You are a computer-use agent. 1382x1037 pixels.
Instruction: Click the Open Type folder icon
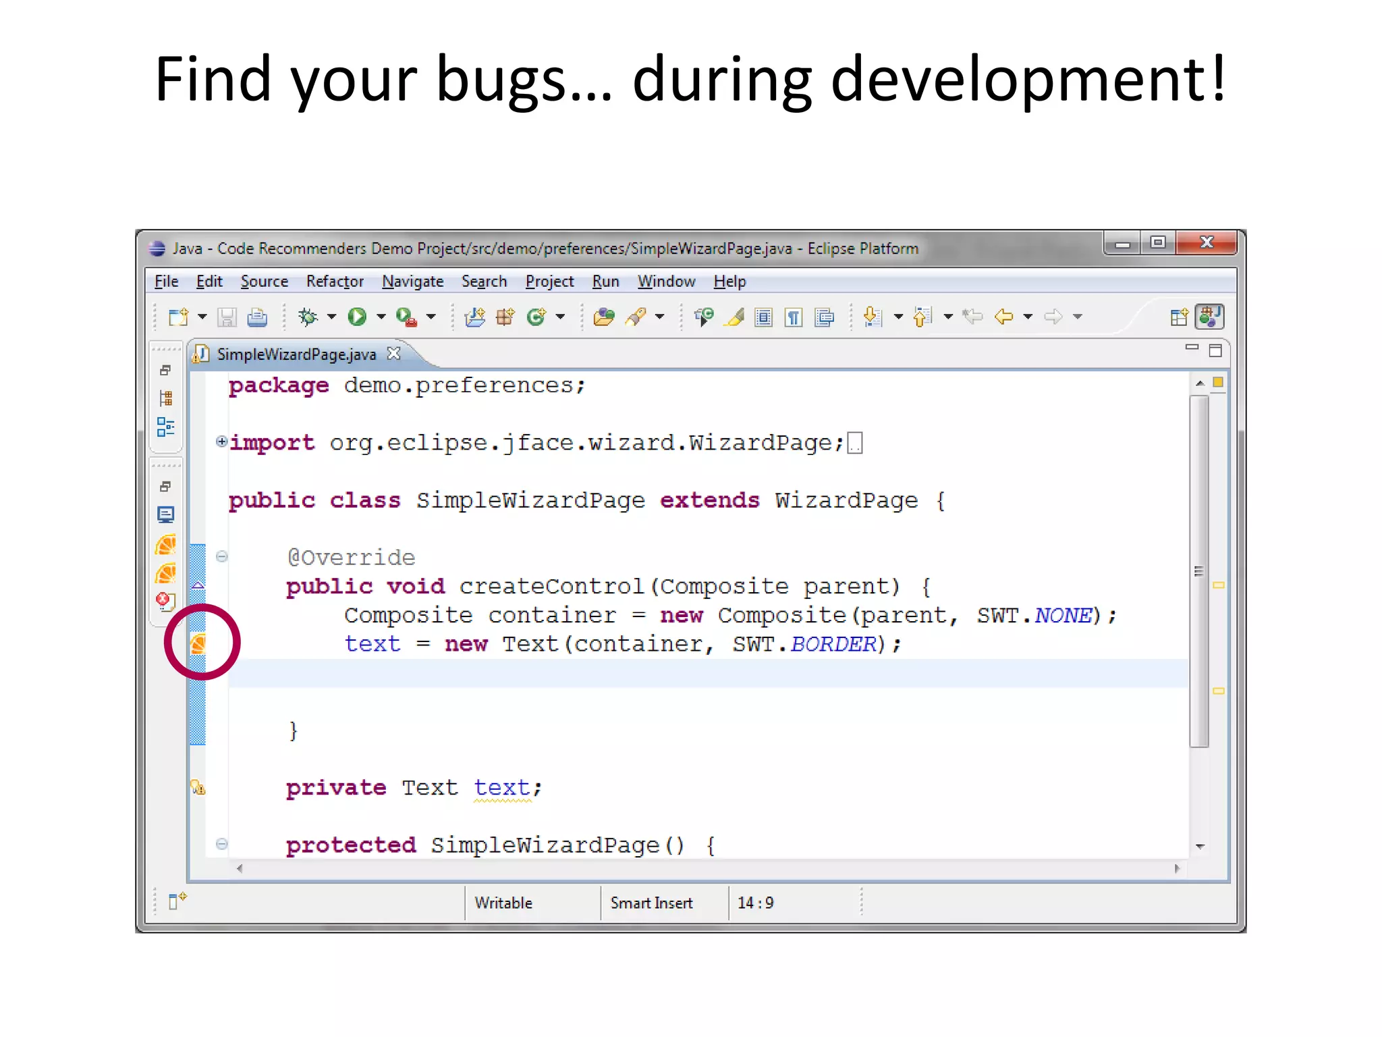[604, 317]
